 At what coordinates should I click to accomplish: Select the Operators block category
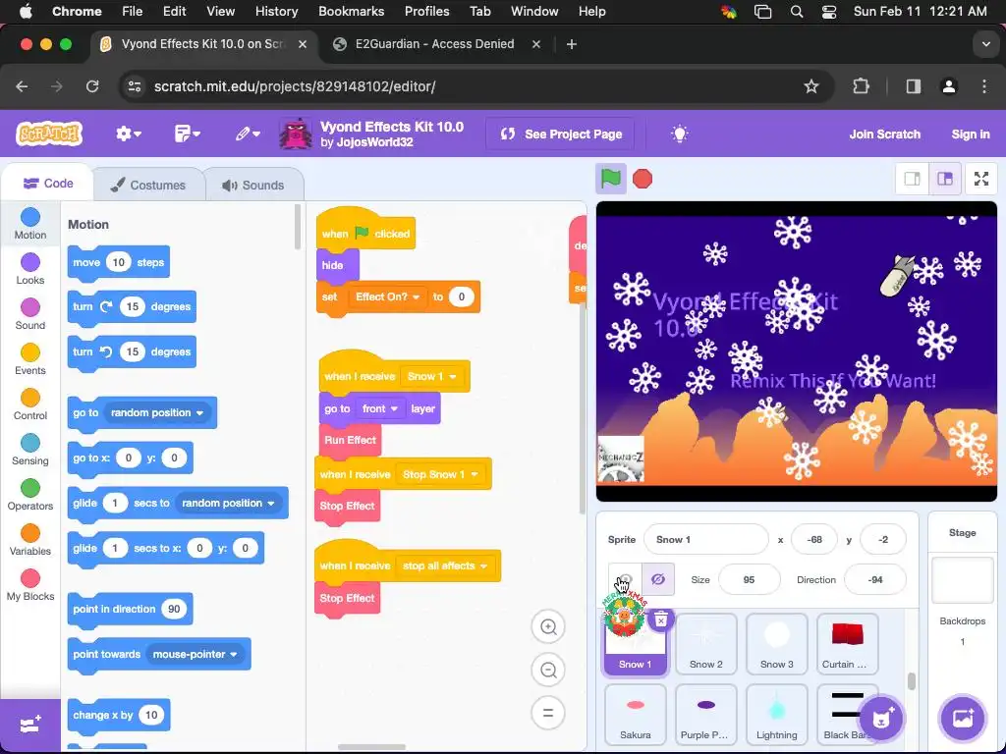(30, 495)
